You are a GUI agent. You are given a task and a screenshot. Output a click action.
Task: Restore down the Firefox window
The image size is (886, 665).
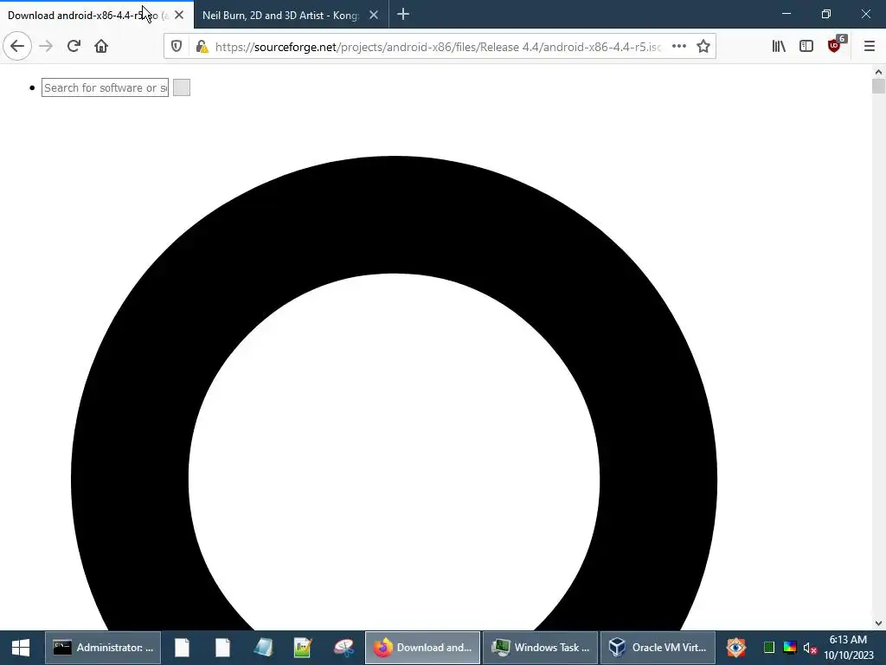click(x=826, y=14)
